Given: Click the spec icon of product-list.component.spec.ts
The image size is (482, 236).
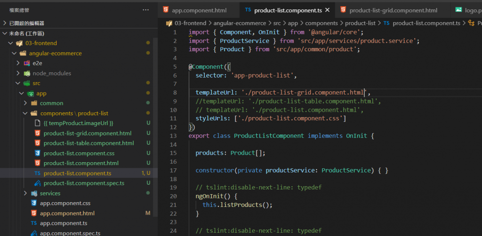Looking at the screenshot, I should coord(38,183).
